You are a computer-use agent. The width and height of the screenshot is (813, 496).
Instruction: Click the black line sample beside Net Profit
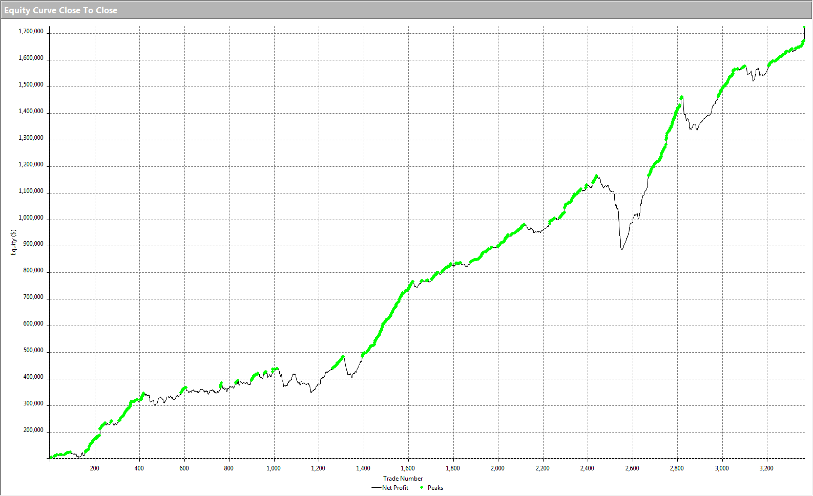pos(377,488)
